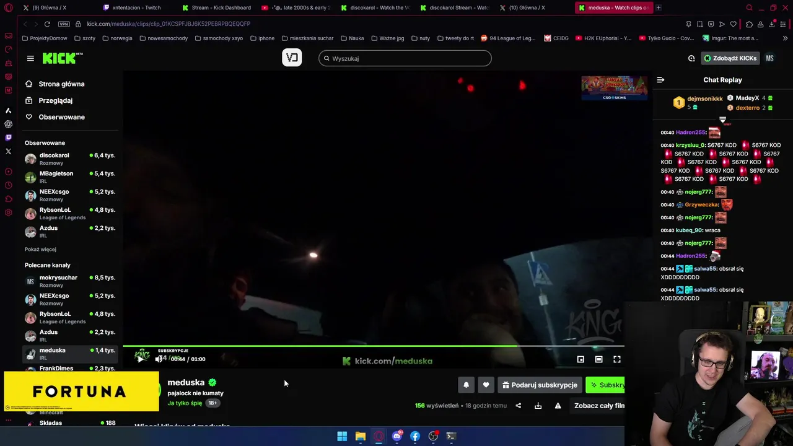
Task: Toggle notification bell for meduska
Action: click(x=466, y=385)
